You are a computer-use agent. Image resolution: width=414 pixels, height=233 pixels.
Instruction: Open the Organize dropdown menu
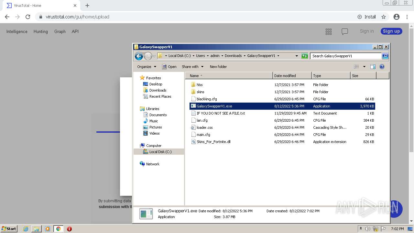tap(147, 67)
